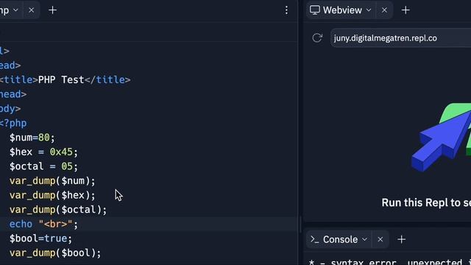This screenshot has height=265, width=471.
Task: Add a new tab beside Webview
Action: (x=406, y=10)
